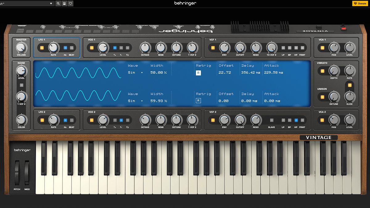Save the current preset with the floppy disk icon
The image size is (370, 208).
click(65, 3)
